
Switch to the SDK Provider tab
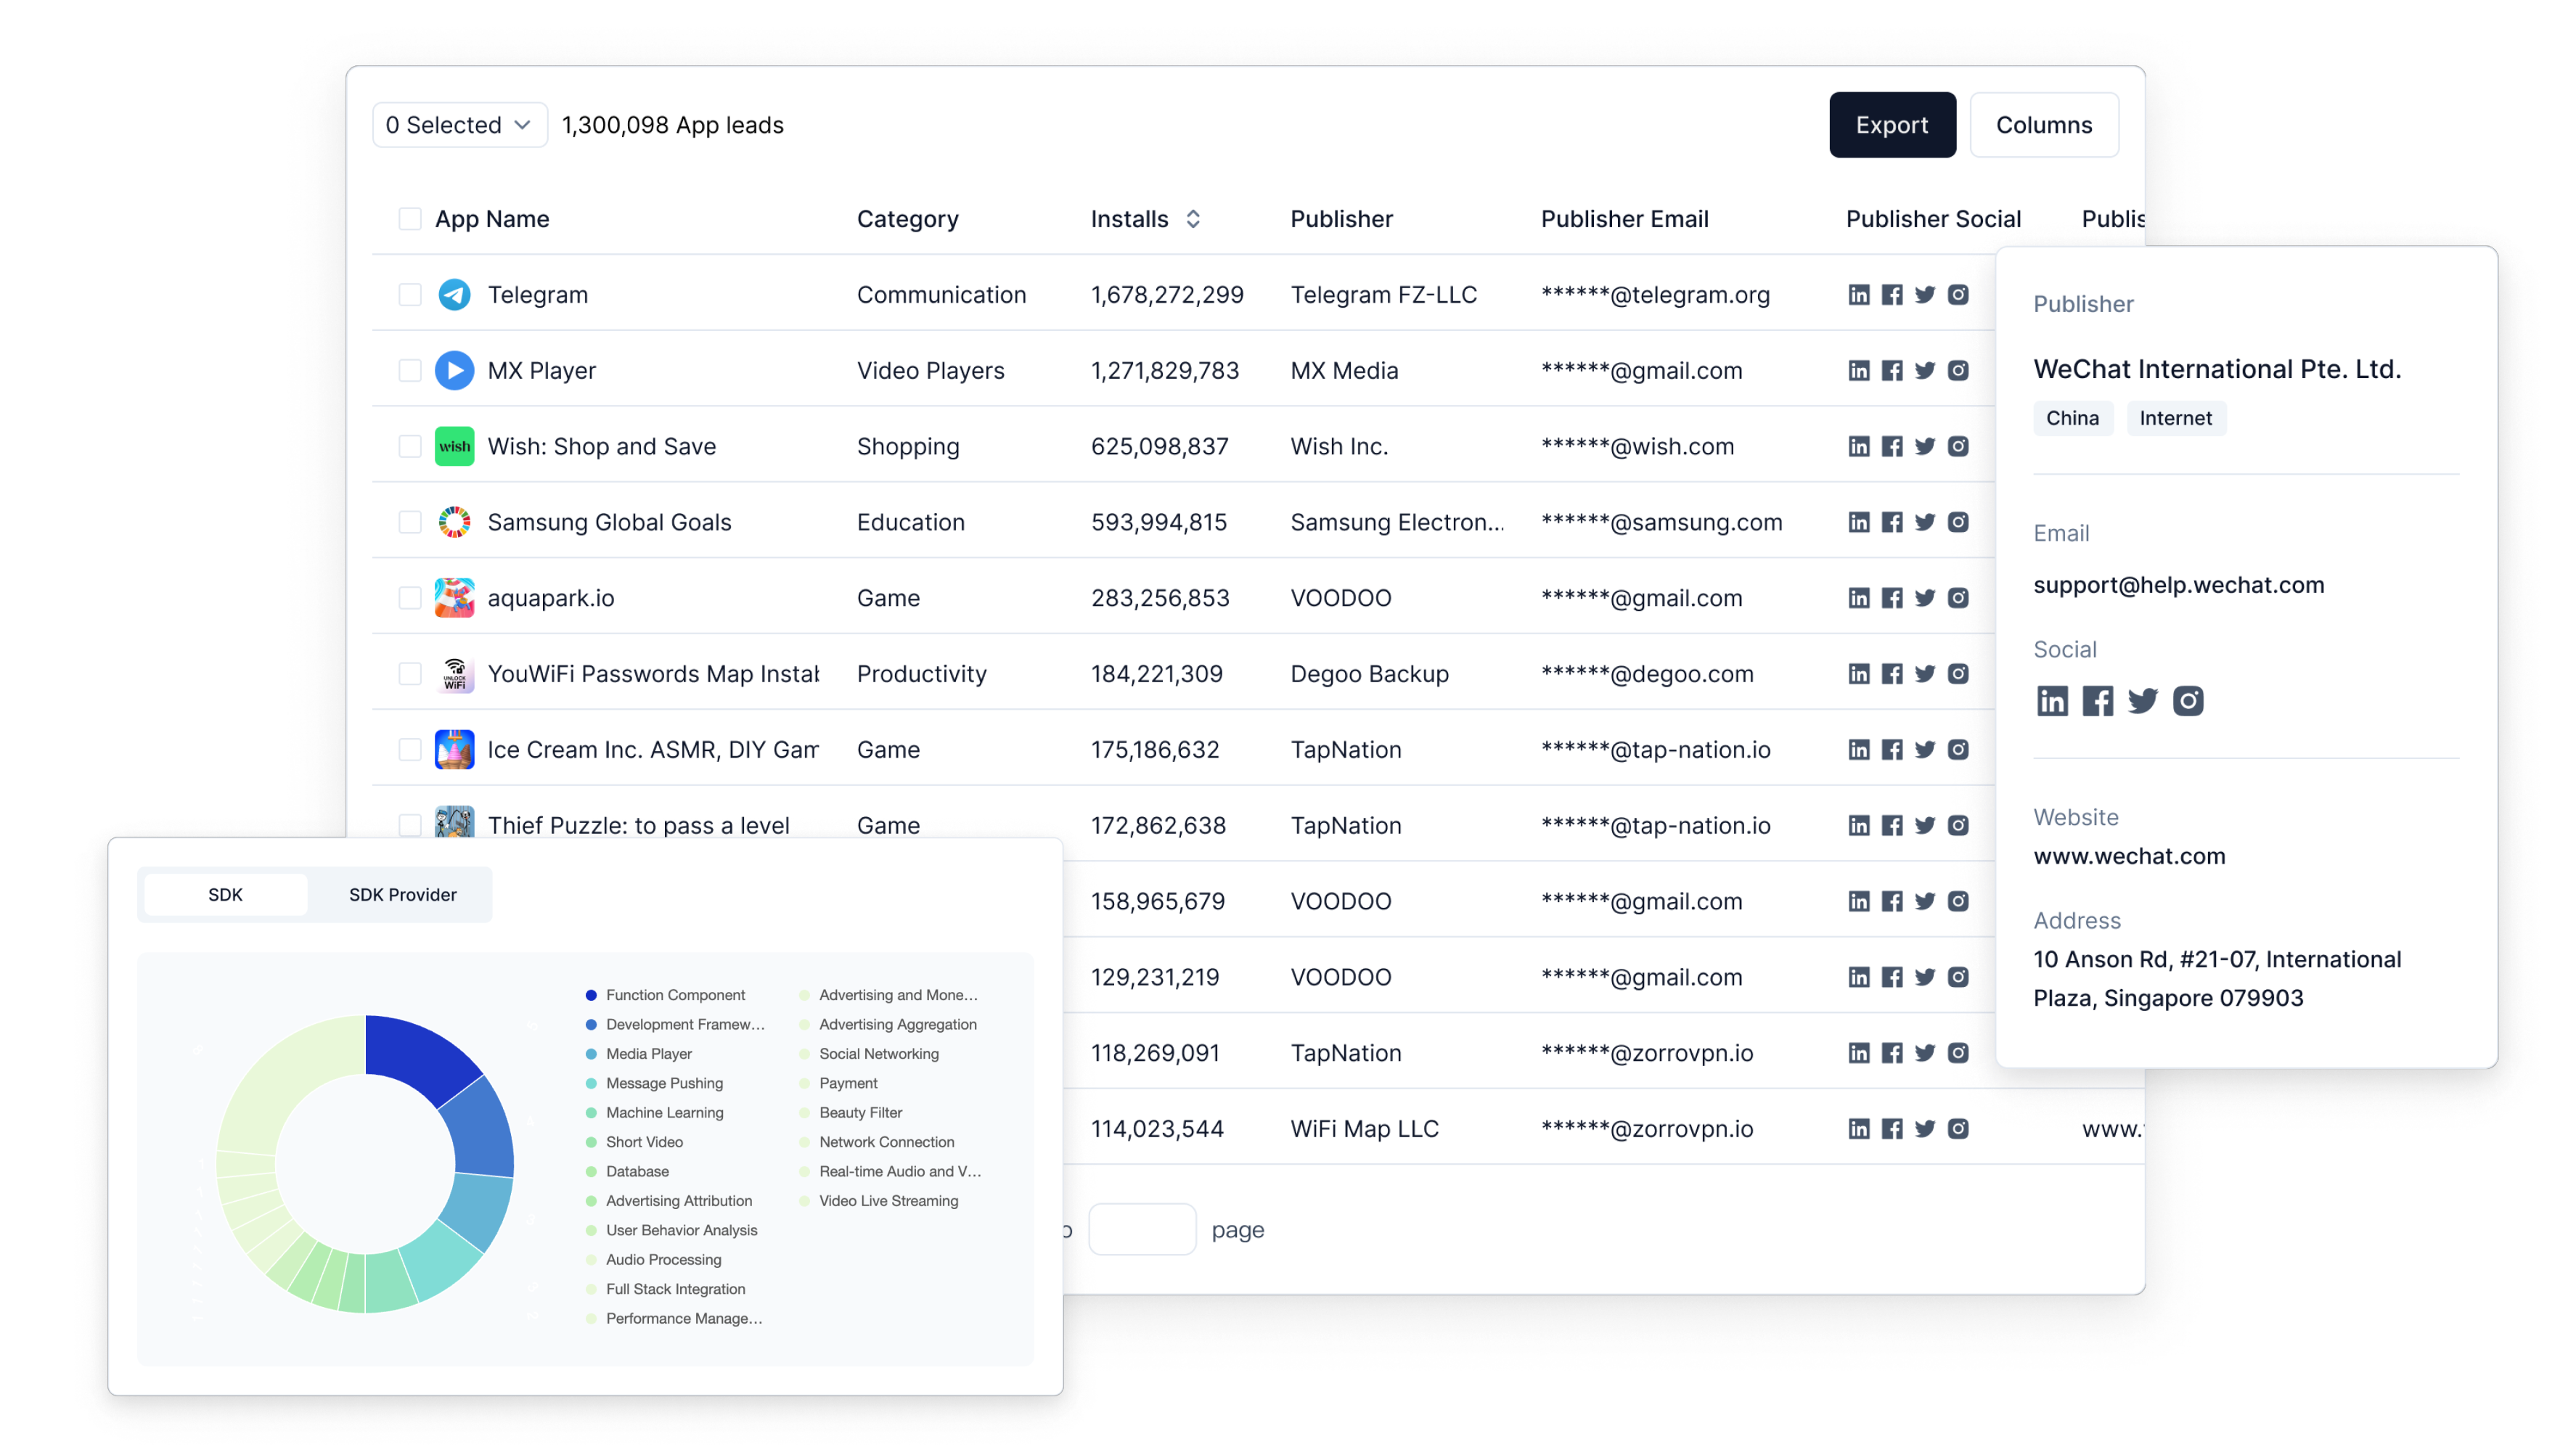(x=402, y=895)
